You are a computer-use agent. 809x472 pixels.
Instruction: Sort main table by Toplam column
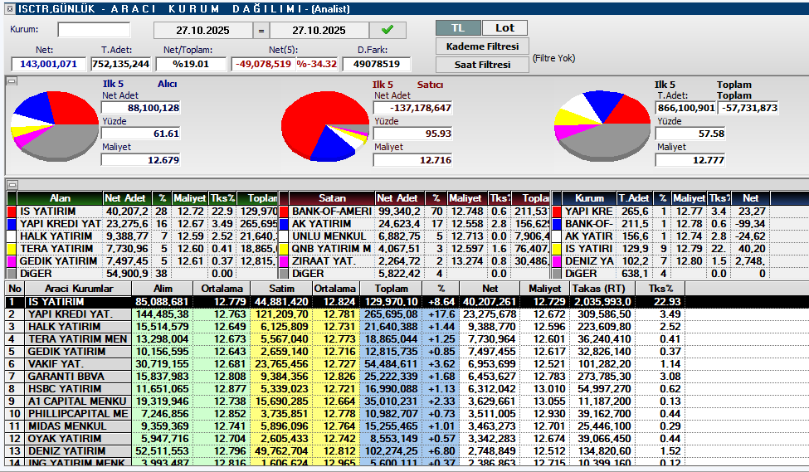click(x=391, y=289)
